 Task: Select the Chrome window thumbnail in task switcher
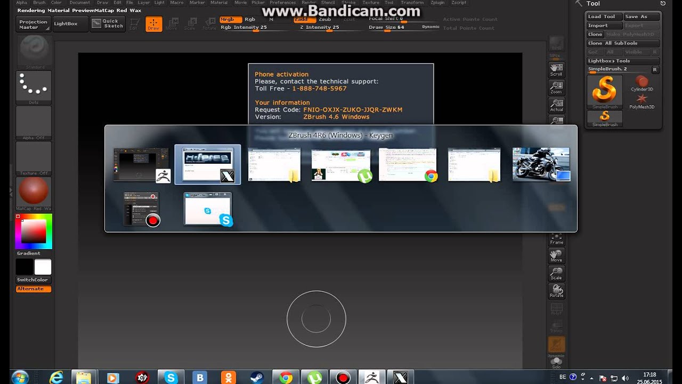click(x=408, y=165)
